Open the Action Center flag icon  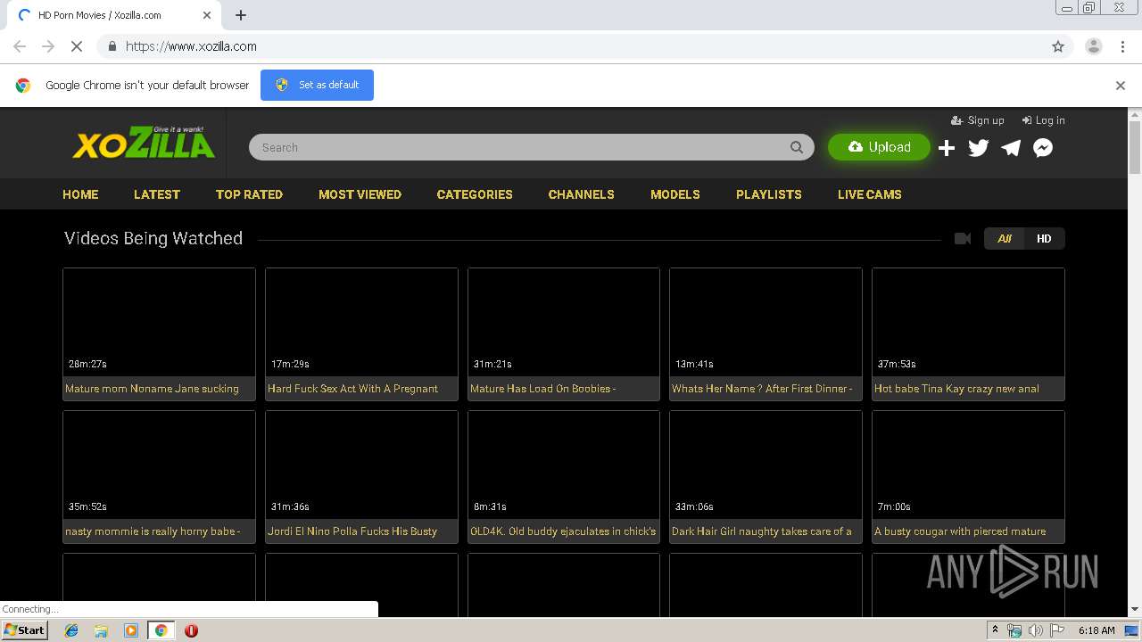1057,630
